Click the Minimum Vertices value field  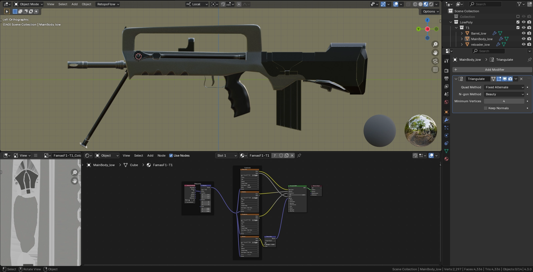(x=504, y=101)
